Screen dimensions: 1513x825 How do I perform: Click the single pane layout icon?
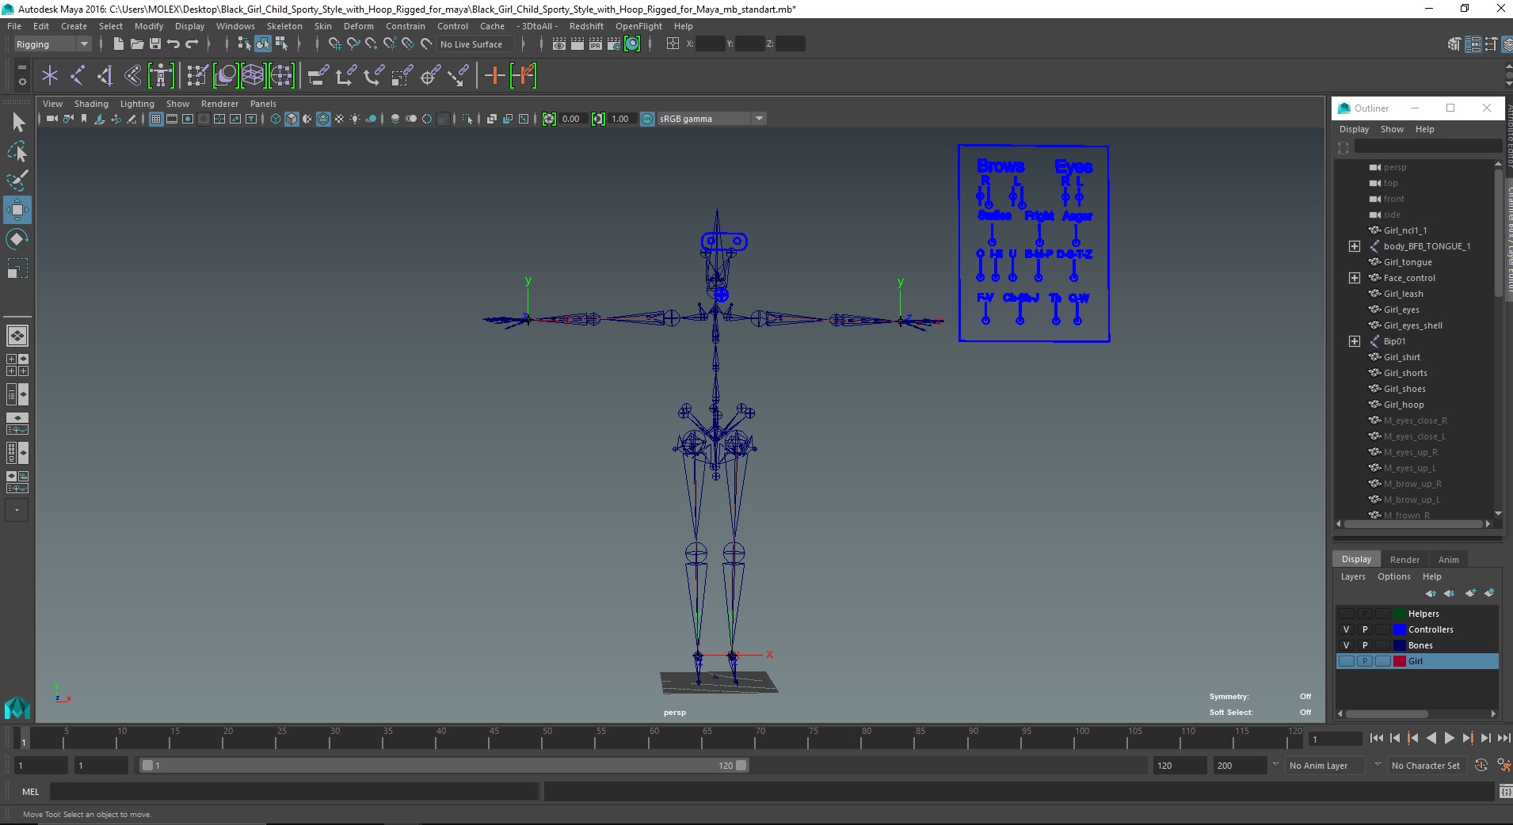point(17,336)
